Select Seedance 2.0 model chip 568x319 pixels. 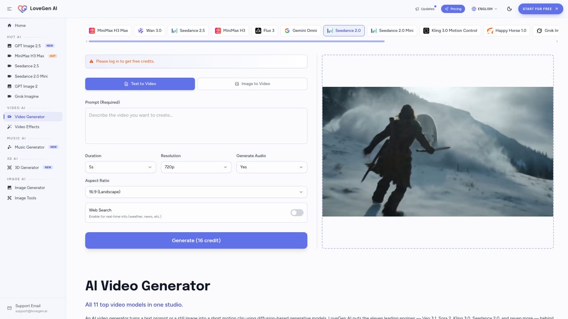[x=344, y=31]
